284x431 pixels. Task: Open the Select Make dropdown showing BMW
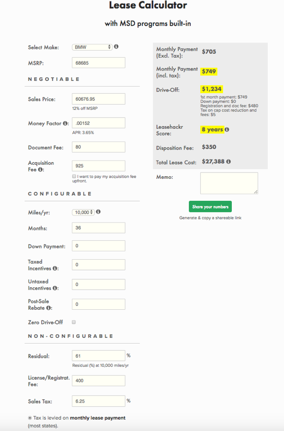tap(92, 47)
